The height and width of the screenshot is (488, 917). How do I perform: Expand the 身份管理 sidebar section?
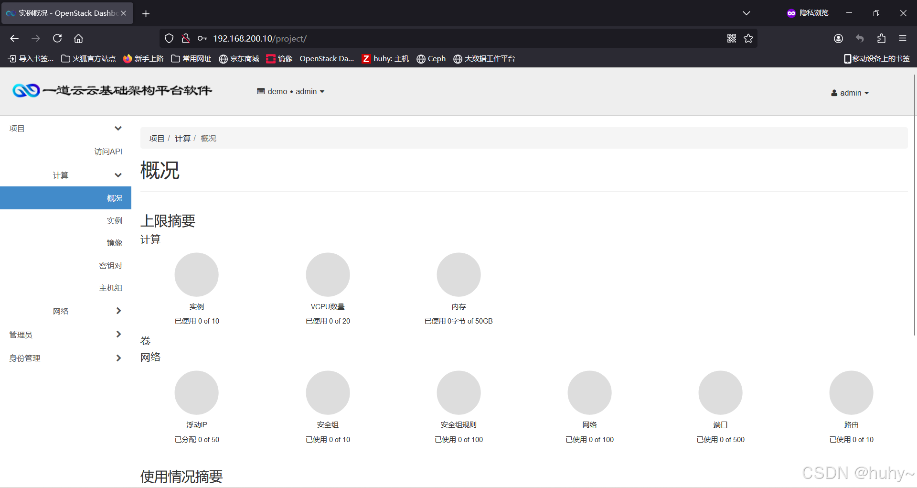point(65,358)
